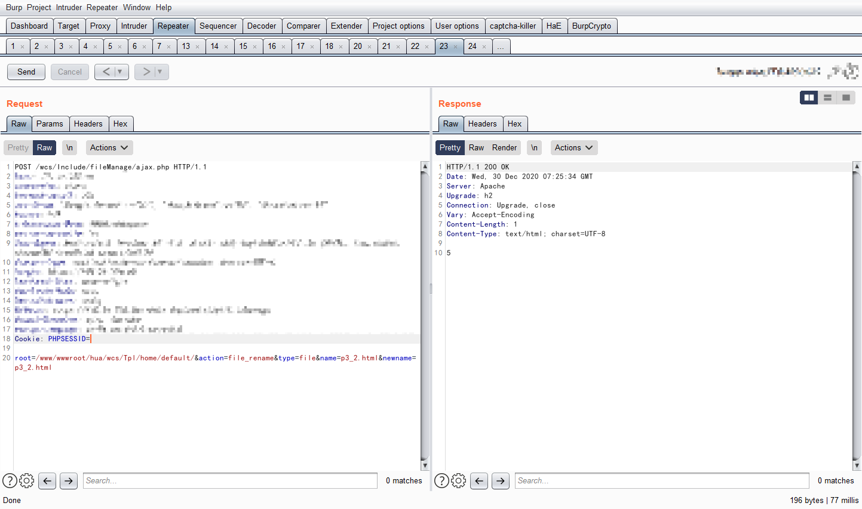This screenshot has height=509, width=862.
Task: Click the Response editor vertical scrollbar
Action: (x=857, y=316)
